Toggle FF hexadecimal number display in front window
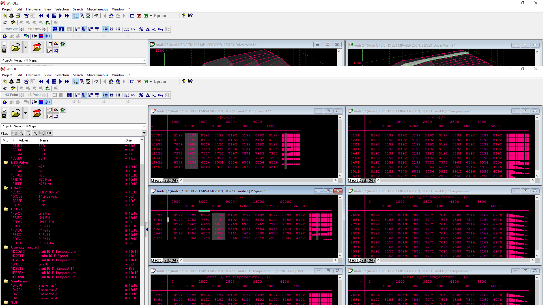The width and height of the screenshot is (543, 305). pos(112,95)
